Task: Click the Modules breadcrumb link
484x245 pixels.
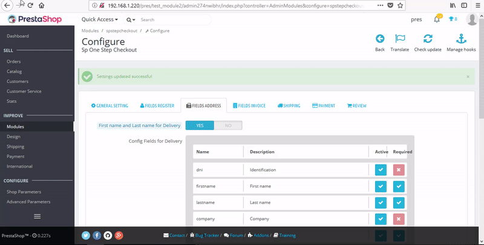Action: pyautogui.click(x=90, y=31)
